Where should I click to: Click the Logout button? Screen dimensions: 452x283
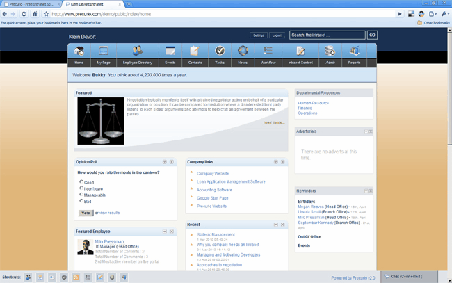pyautogui.click(x=277, y=35)
